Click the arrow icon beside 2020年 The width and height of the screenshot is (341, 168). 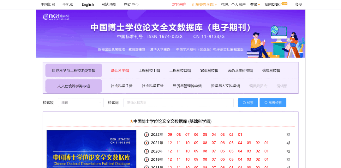(x=147, y=151)
